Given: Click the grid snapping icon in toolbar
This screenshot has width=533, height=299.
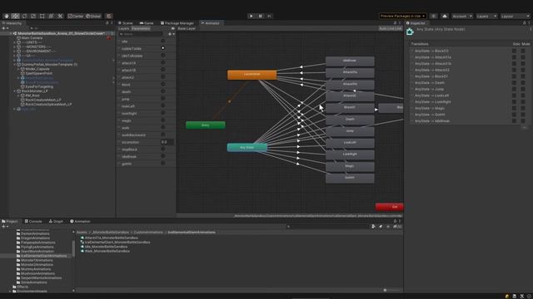Looking at the screenshot, I should click(109, 16).
